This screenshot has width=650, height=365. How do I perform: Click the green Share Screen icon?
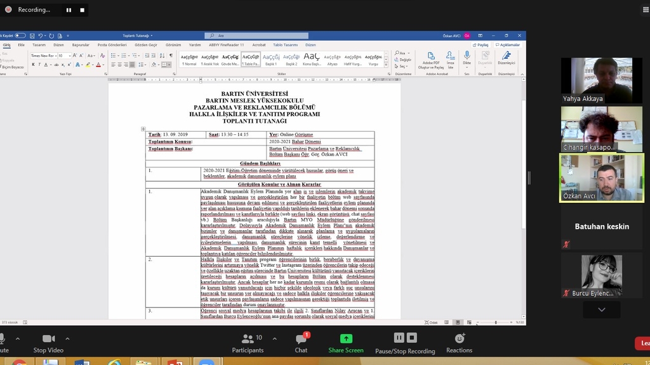[x=346, y=339]
